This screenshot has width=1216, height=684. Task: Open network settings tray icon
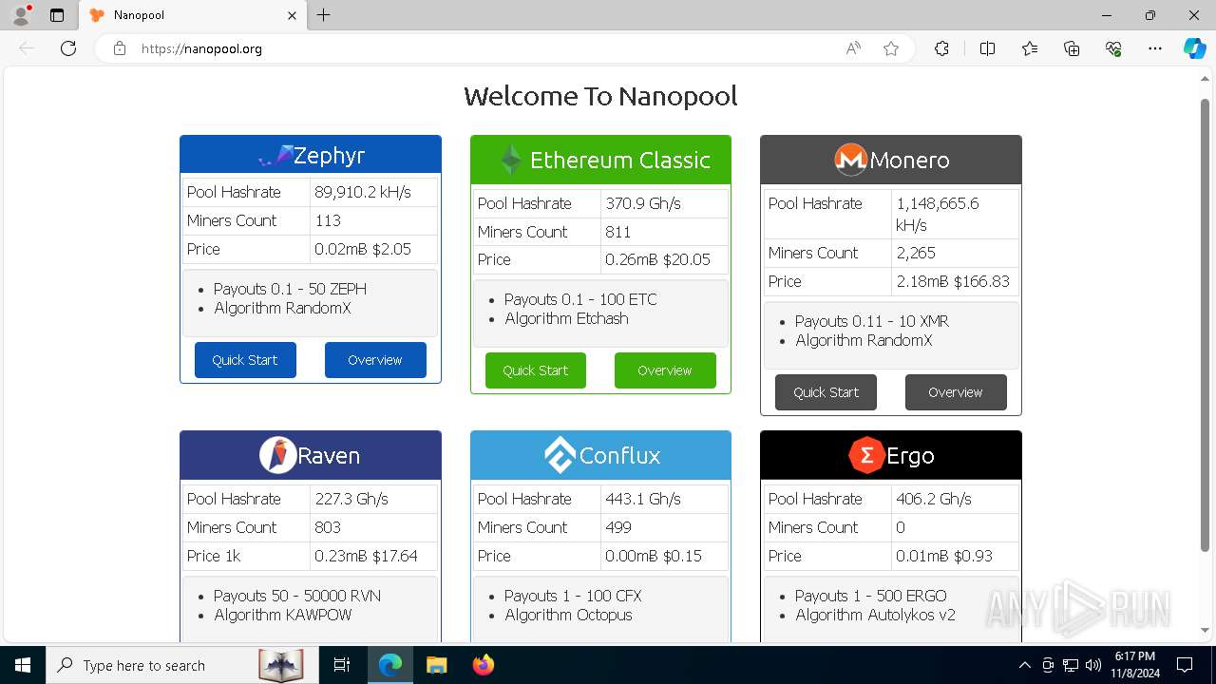point(1071,665)
